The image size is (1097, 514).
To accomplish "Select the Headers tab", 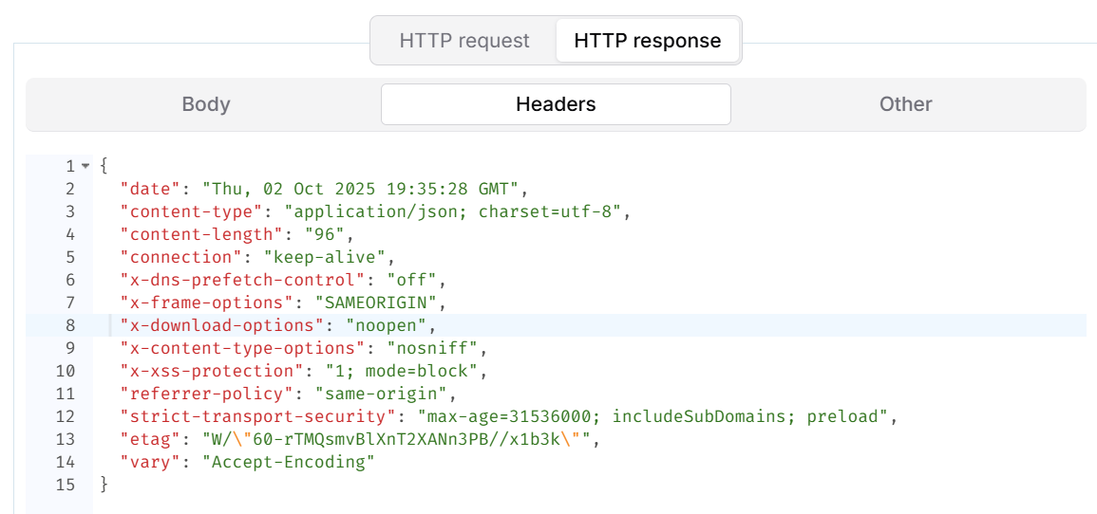I will tap(556, 104).
